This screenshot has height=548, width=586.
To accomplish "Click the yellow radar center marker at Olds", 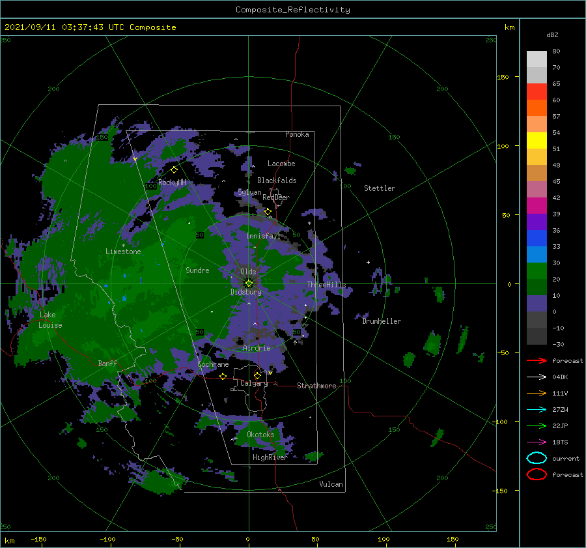I will 249,283.
